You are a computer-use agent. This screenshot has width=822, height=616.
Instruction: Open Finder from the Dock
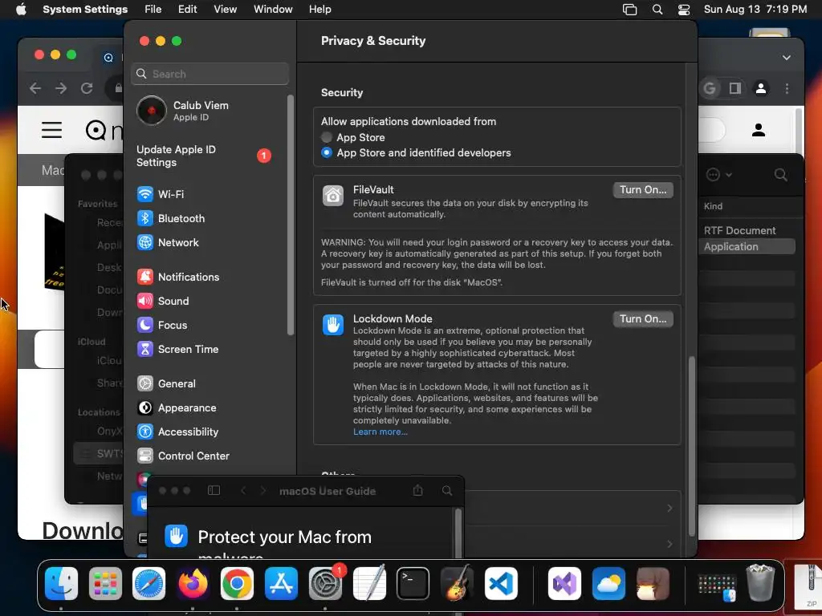tap(61, 584)
